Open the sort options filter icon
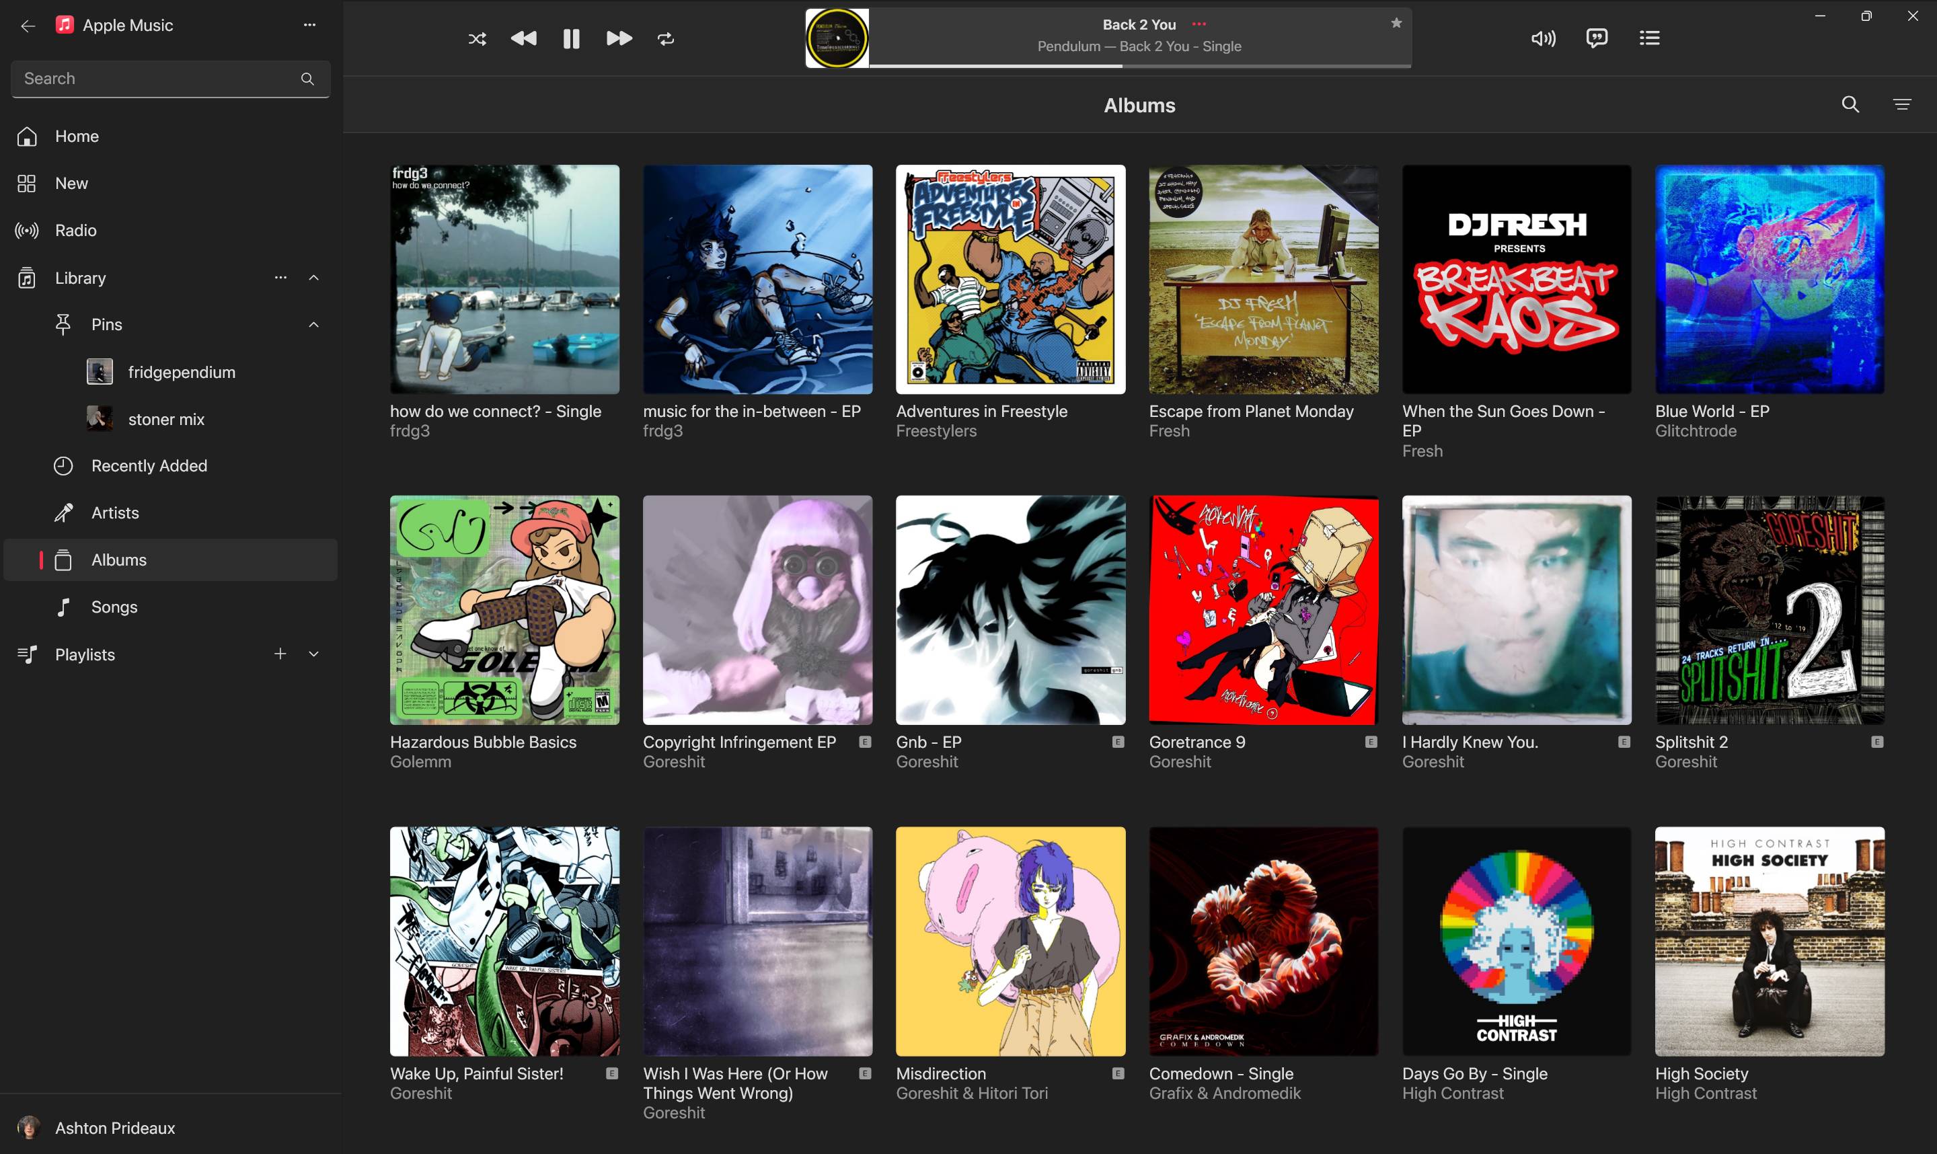The image size is (1937, 1154). 1902,105
